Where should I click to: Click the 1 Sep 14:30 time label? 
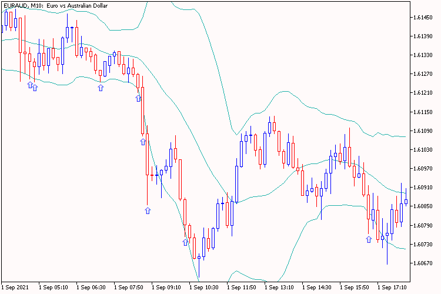pos(317,288)
